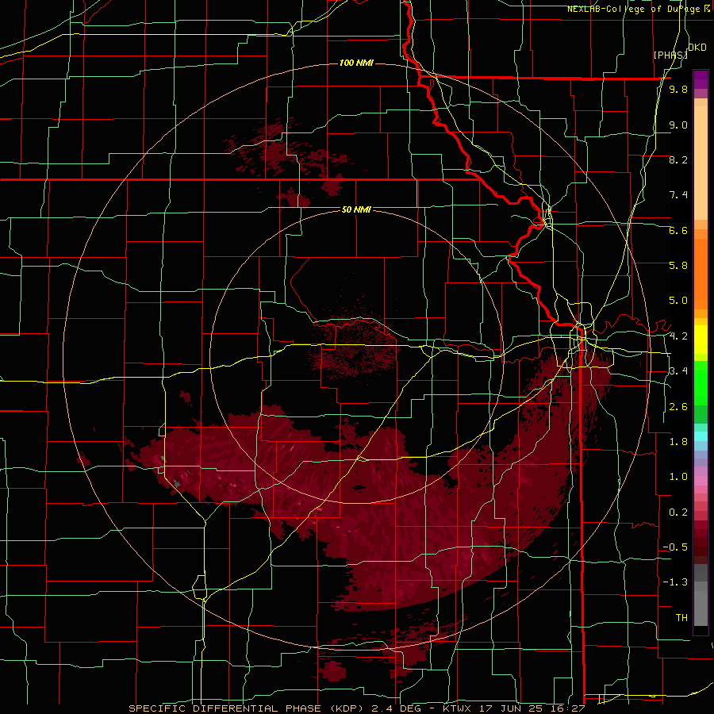Click the 1.0 value on the color scale

(x=678, y=477)
